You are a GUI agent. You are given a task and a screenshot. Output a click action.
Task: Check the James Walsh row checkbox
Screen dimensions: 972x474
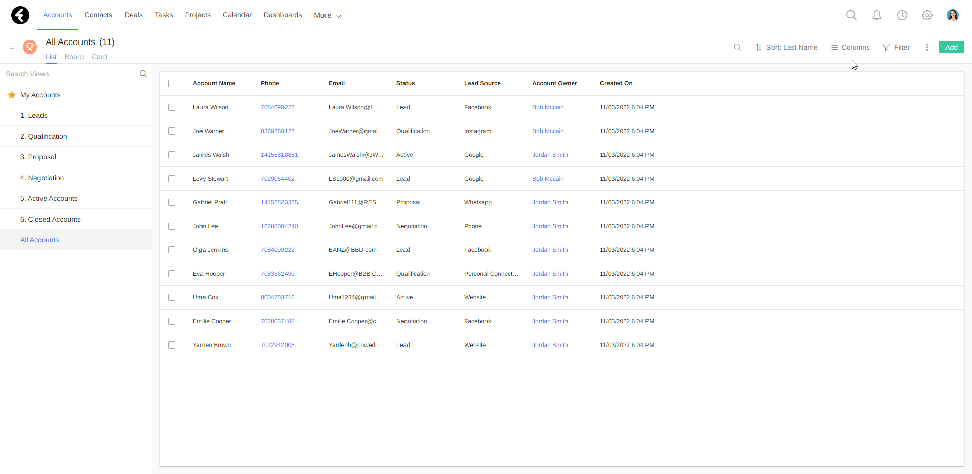[x=172, y=155]
